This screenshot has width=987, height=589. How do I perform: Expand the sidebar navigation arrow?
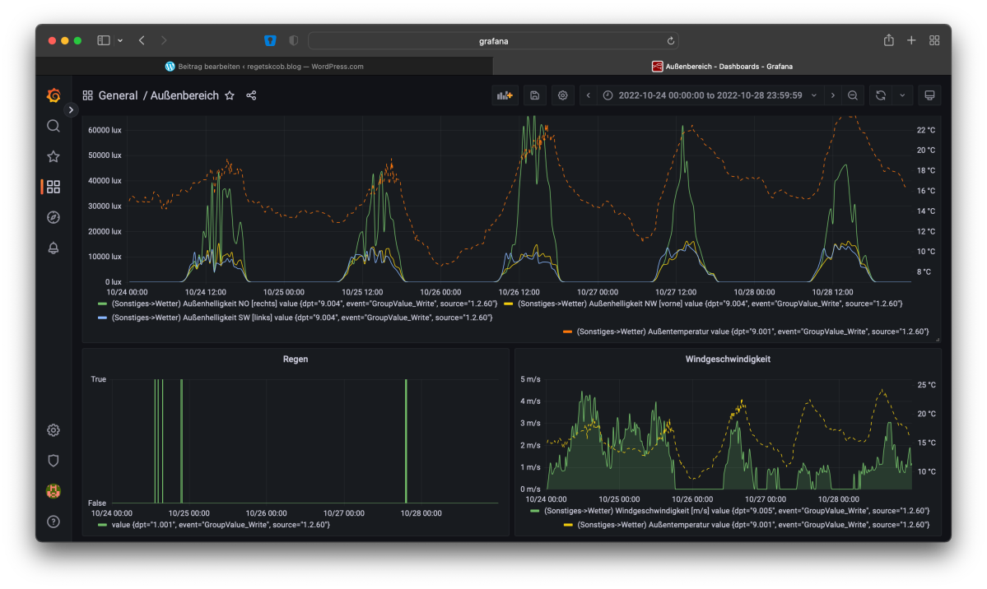[71, 110]
